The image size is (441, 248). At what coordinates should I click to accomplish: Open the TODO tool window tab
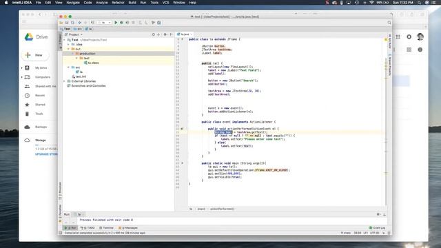click(88, 228)
